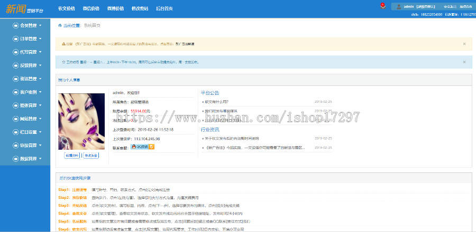
Task: Go to 后台首页 in top navigation
Action: point(164,8)
